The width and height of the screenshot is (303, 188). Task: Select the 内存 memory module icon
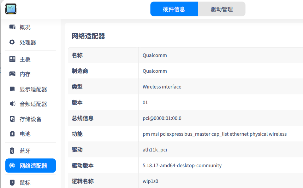pyautogui.click(x=12, y=74)
